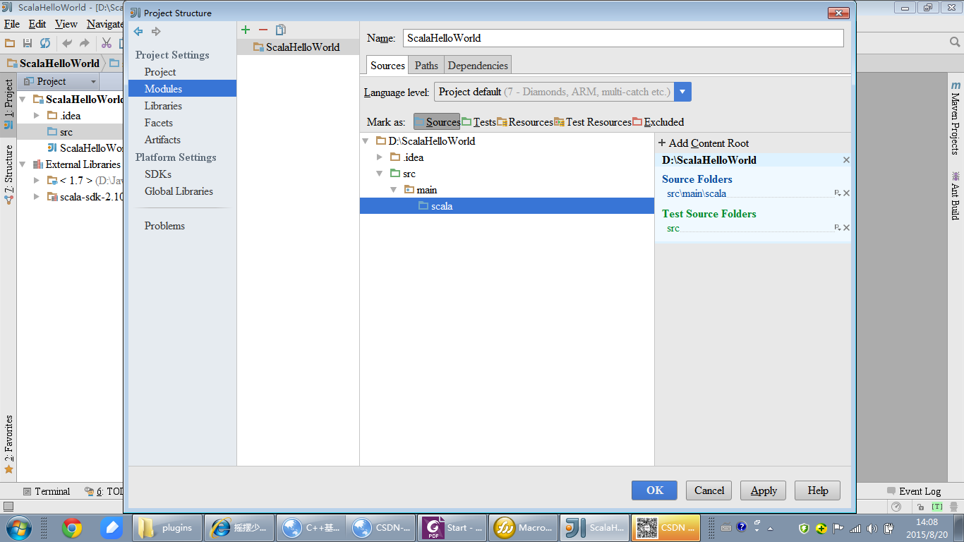Click the Cut scissors toolbar icon

click(107, 43)
